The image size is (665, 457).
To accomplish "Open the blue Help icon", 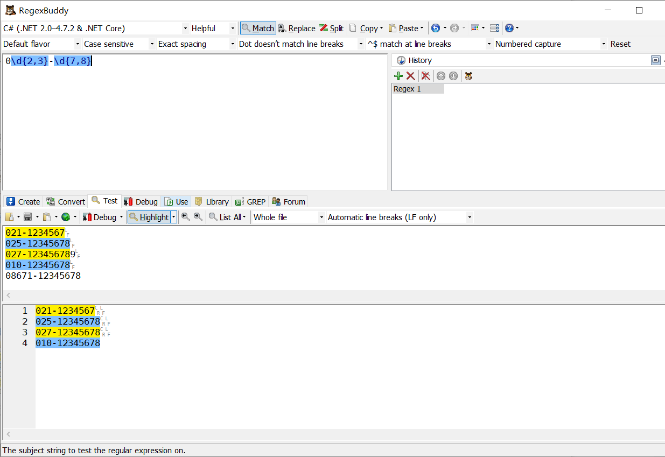I will (509, 28).
